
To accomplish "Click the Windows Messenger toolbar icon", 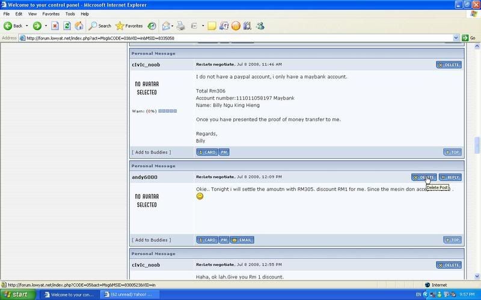I will (x=260, y=26).
